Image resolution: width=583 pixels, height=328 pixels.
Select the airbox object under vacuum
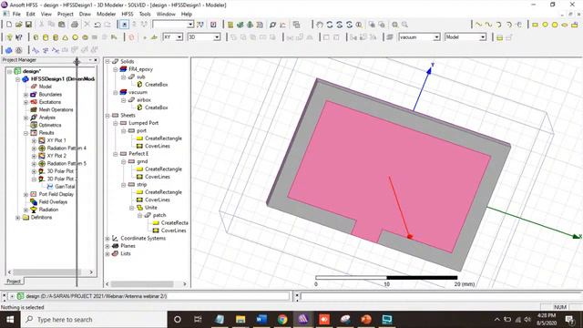pos(144,100)
